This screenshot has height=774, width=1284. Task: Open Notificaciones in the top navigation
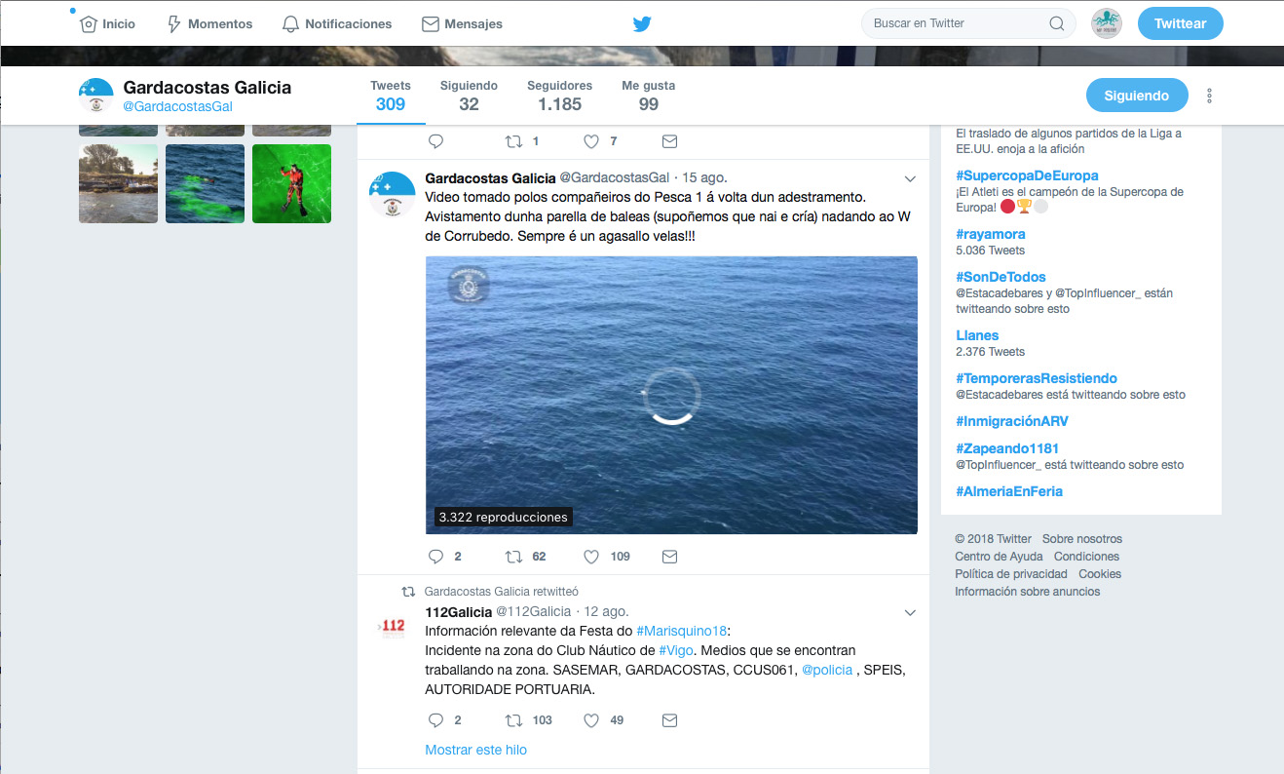tap(337, 24)
